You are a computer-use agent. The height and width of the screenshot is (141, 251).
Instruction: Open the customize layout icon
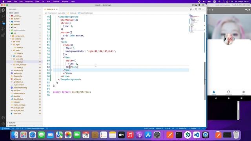[203, 5]
